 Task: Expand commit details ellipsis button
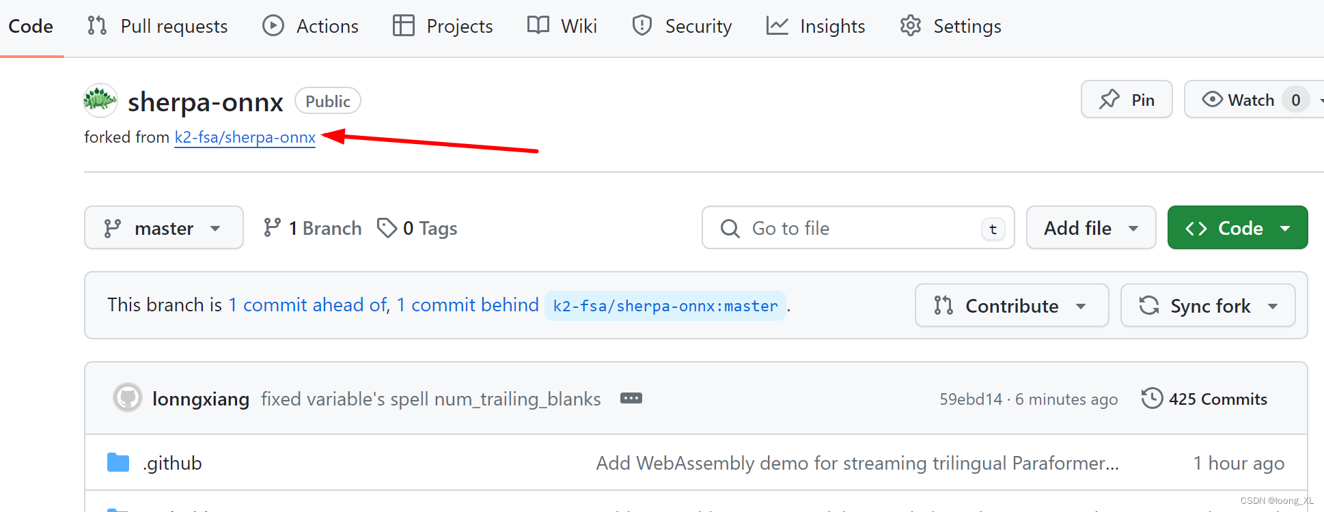point(631,399)
